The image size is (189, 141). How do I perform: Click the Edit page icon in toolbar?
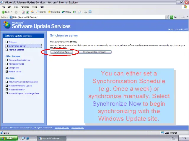(x=90, y=12)
